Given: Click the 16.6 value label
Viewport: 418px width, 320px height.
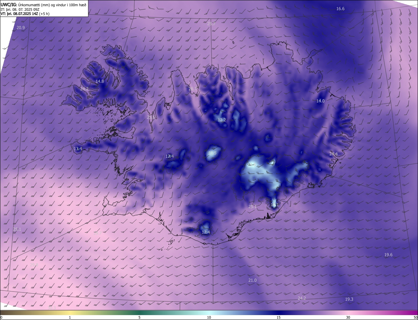Looking at the screenshot, I should [340, 9].
